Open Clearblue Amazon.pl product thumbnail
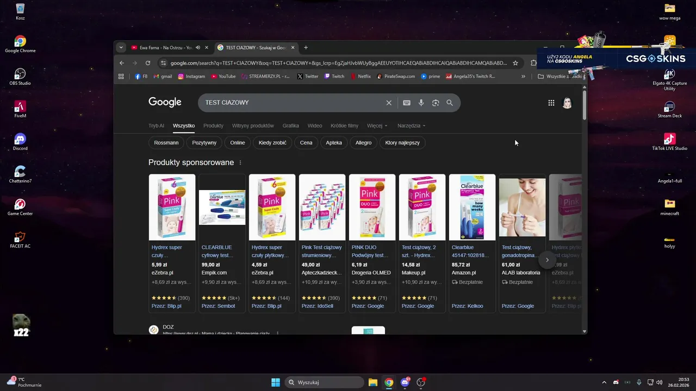696x391 pixels. point(473,207)
